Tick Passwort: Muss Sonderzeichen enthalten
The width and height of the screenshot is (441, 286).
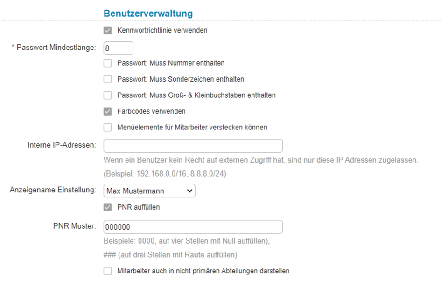pyautogui.click(x=108, y=79)
